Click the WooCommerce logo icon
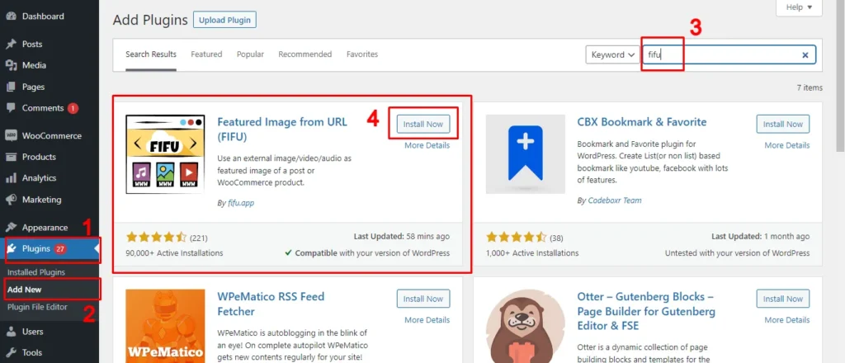The height and width of the screenshot is (363, 845). pos(11,136)
